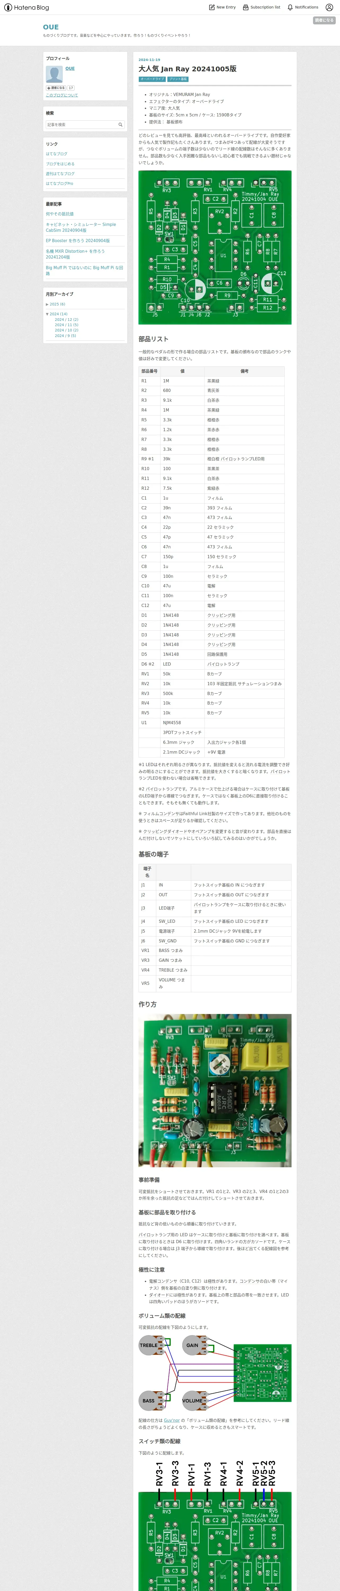Viewport: 340px width, 1591px height.
Task: Click the search magnifier icon
Action: click(120, 125)
